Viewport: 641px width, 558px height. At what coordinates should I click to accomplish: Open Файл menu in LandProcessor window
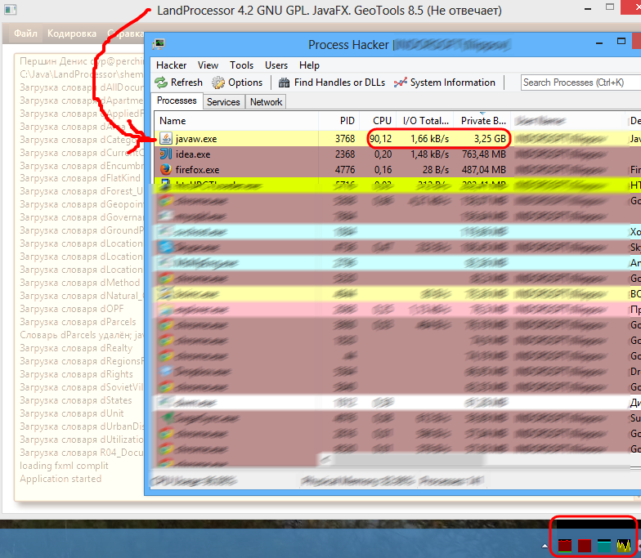25,33
